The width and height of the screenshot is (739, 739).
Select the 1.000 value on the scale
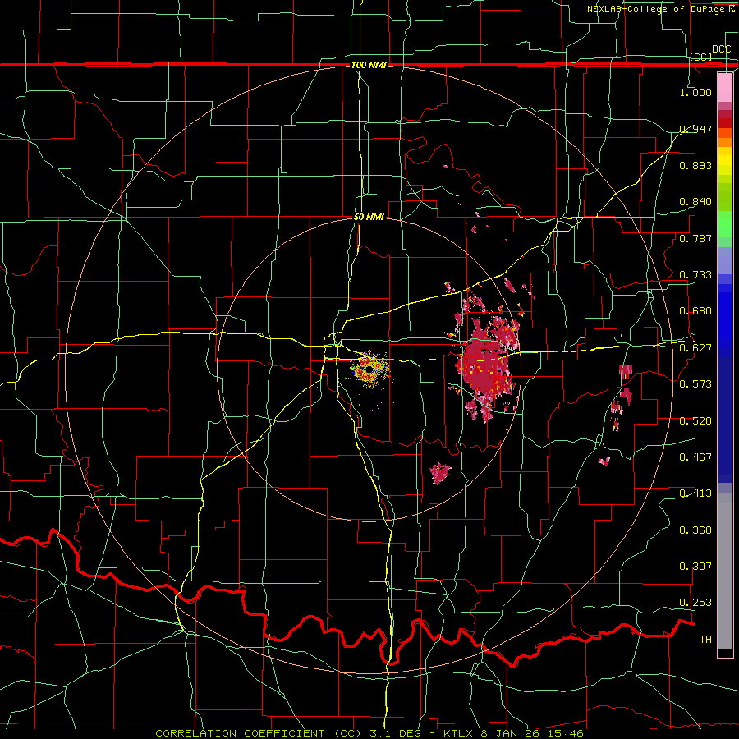coord(695,92)
